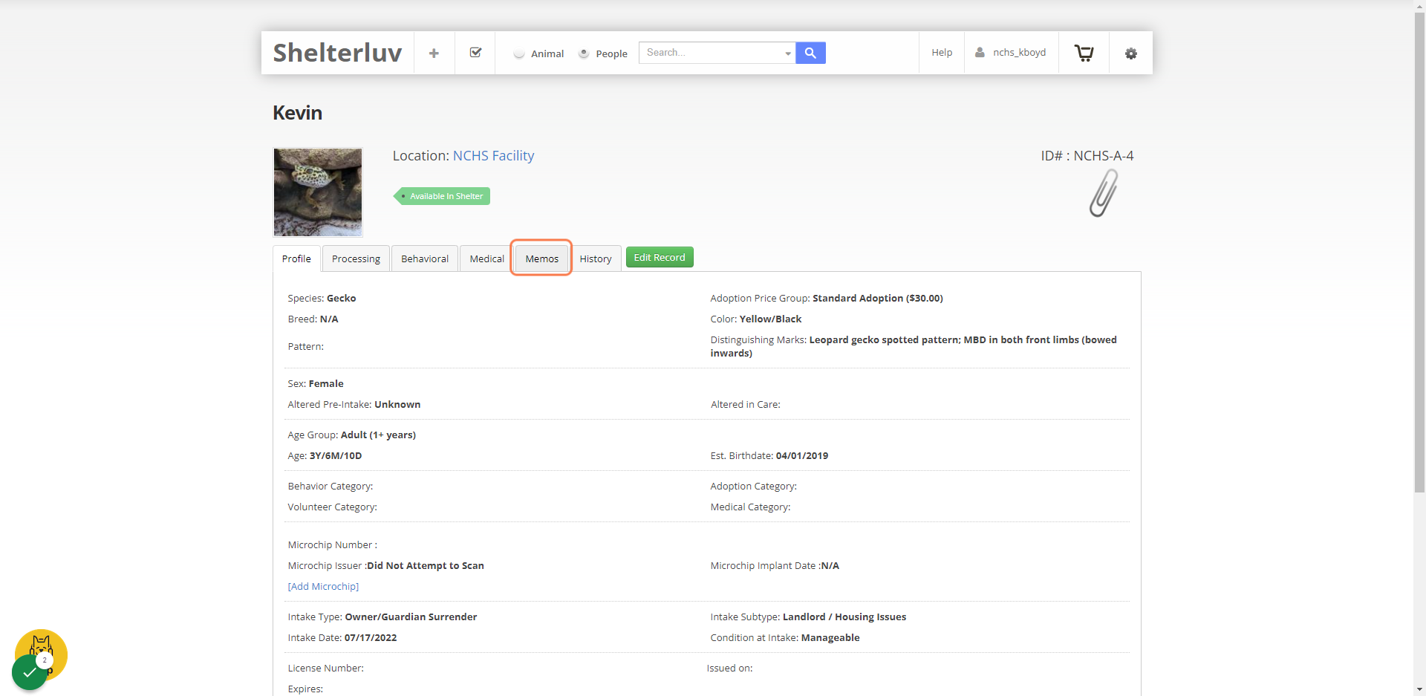Switch to the Processing tab
The height and width of the screenshot is (696, 1426).
pos(356,258)
